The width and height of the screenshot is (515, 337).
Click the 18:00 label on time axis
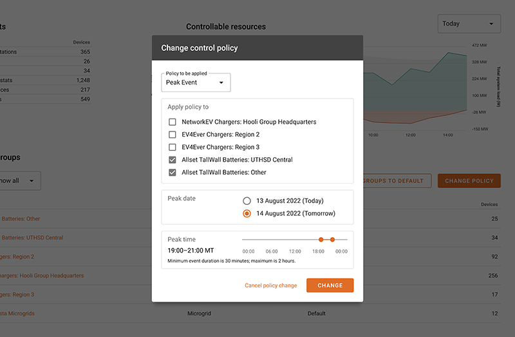click(318, 251)
